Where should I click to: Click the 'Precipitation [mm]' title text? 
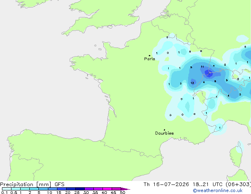point(26,184)
